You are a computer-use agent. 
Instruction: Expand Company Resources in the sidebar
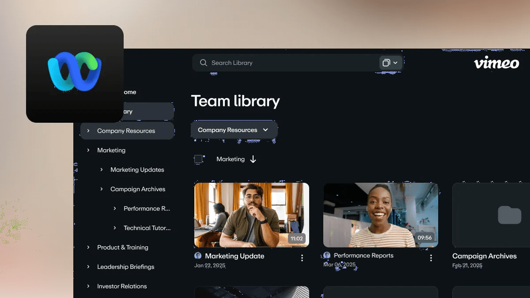[88, 131]
